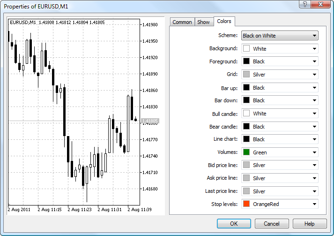334x236 pixels.
Task: Expand the Bid price line dropdown arrow
Action: coord(314,165)
